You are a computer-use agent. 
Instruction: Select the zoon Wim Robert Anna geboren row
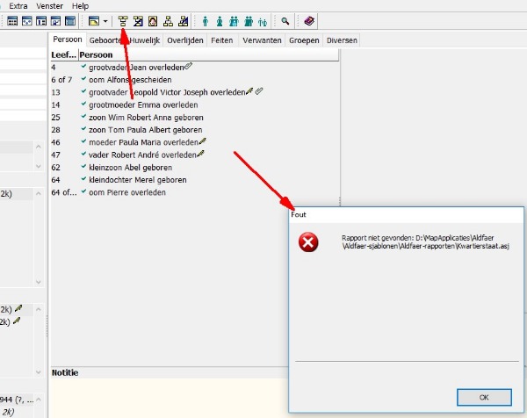[x=146, y=117]
